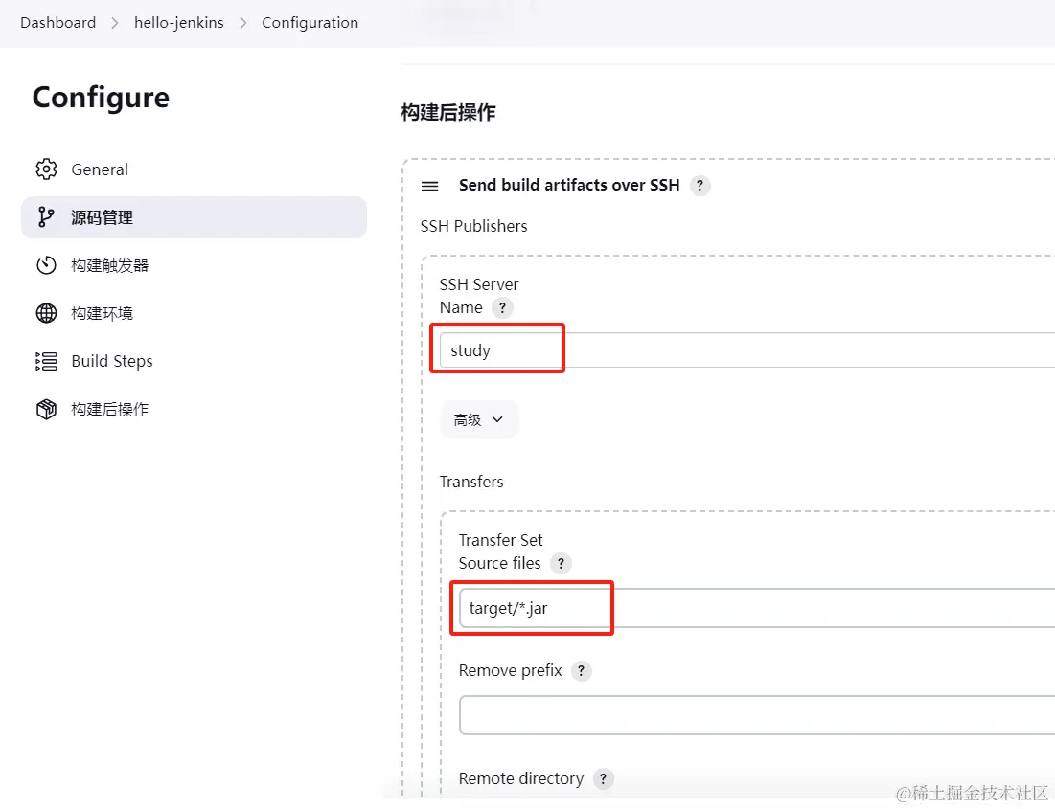Go to the 构建触发器 section

click(194, 265)
